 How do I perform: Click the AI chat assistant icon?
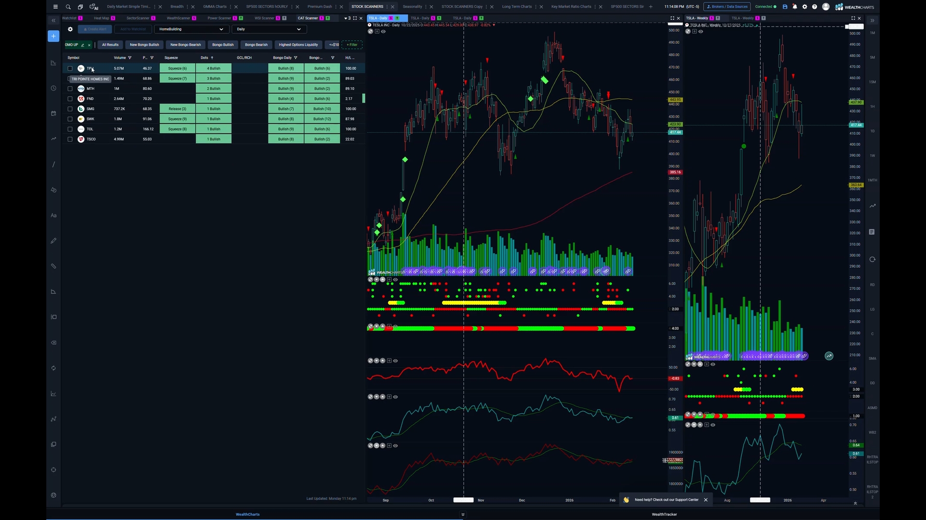(94, 7)
